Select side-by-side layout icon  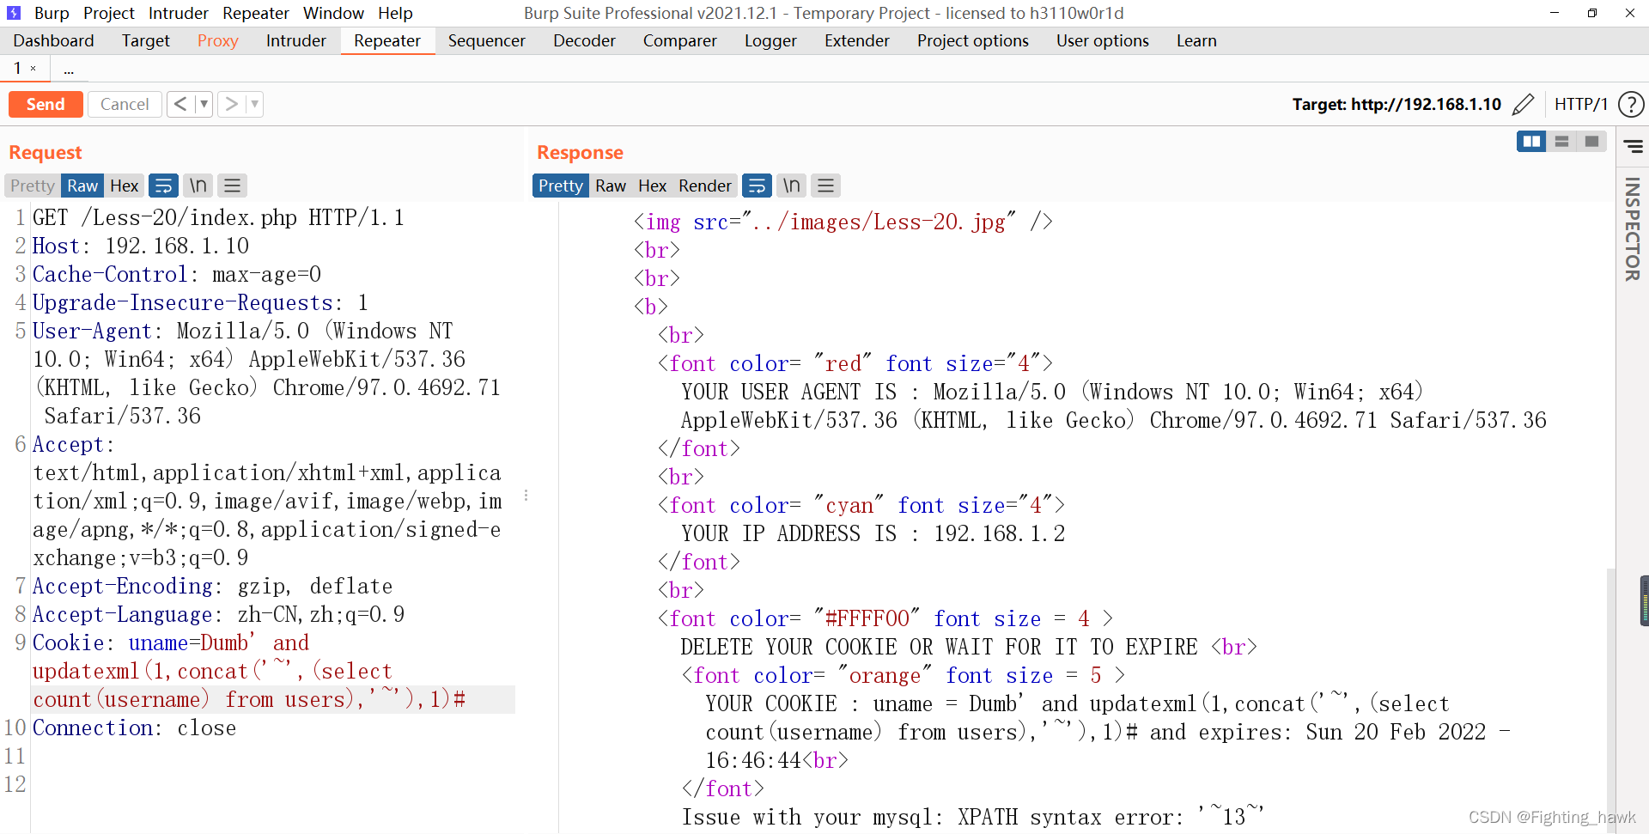[1531, 142]
